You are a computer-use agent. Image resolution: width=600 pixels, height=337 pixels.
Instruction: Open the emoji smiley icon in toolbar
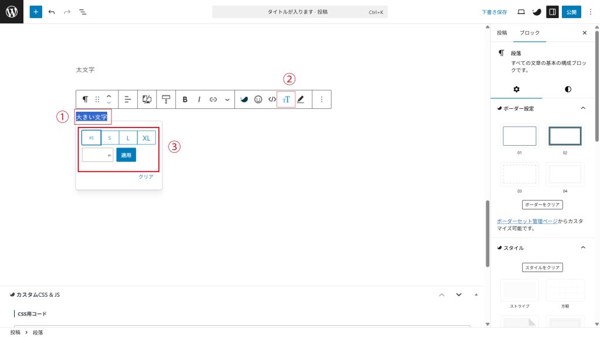coord(258,99)
